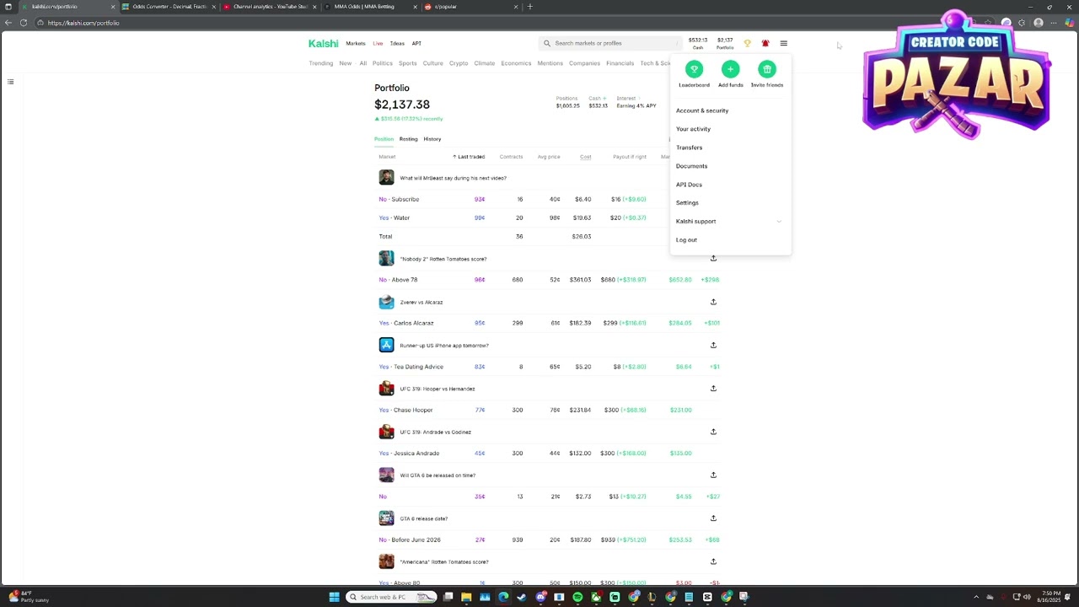Click the green Add funds plus icon
This screenshot has height=607, width=1079.
tap(730, 69)
